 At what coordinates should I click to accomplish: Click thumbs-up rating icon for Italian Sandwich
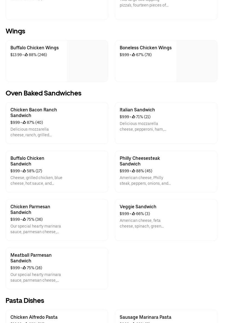tap(134, 117)
